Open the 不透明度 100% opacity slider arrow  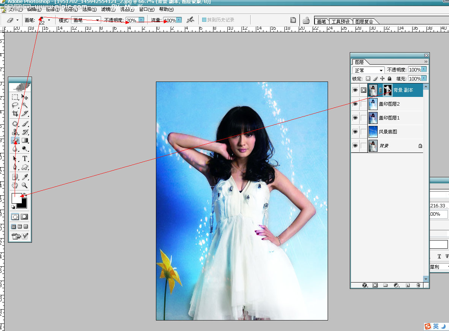(x=424, y=69)
